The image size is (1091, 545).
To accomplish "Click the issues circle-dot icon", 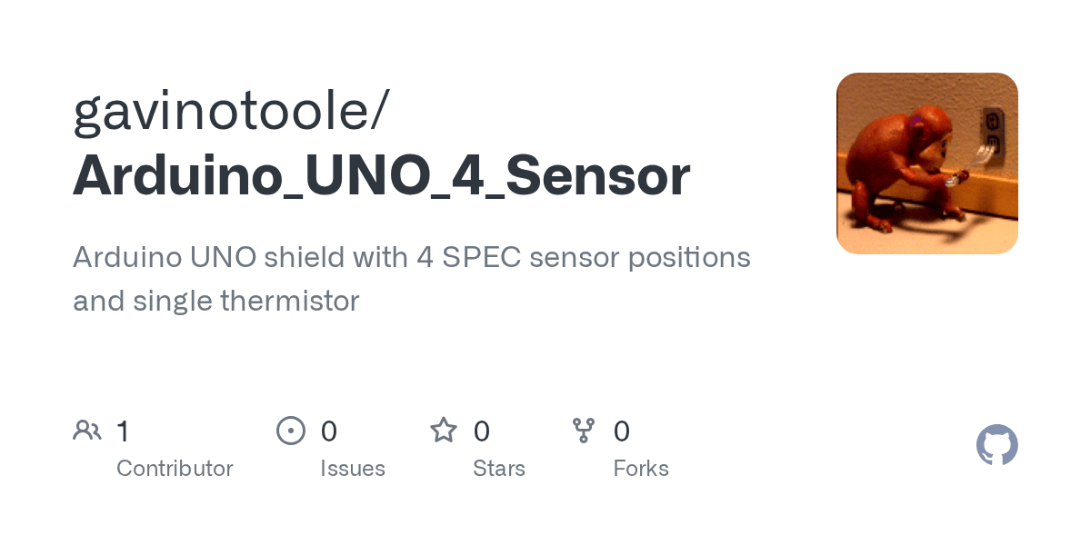I will click(x=291, y=431).
